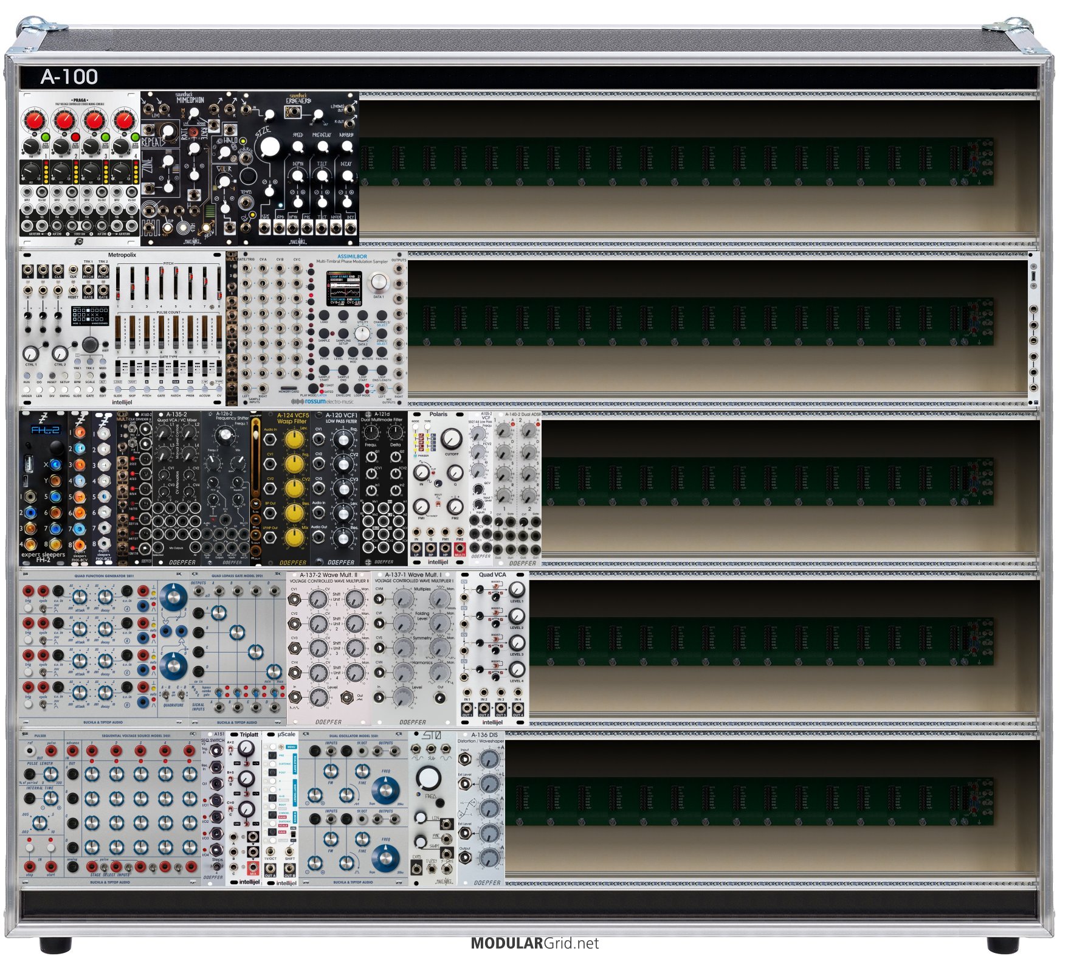This screenshot has width=1071, height=956.
Task: Click the Erbe-Verb SIZE knob
Action: 270,147
